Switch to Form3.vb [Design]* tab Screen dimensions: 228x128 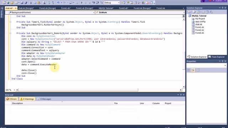pos(142,8)
